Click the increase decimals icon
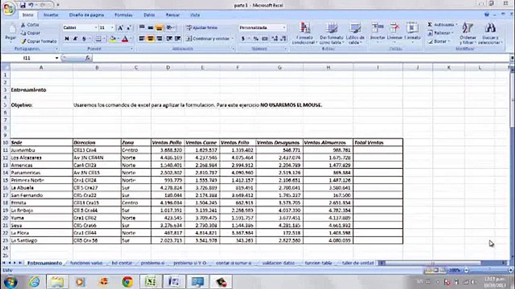 point(275,39)
